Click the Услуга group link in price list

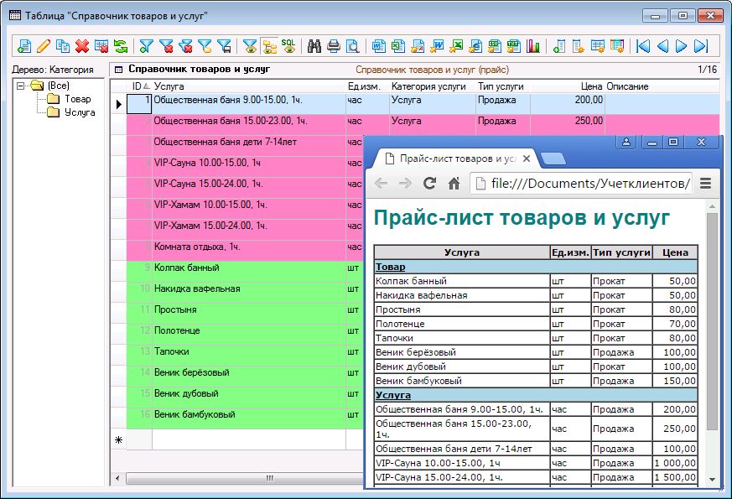[x=393, y=395]
